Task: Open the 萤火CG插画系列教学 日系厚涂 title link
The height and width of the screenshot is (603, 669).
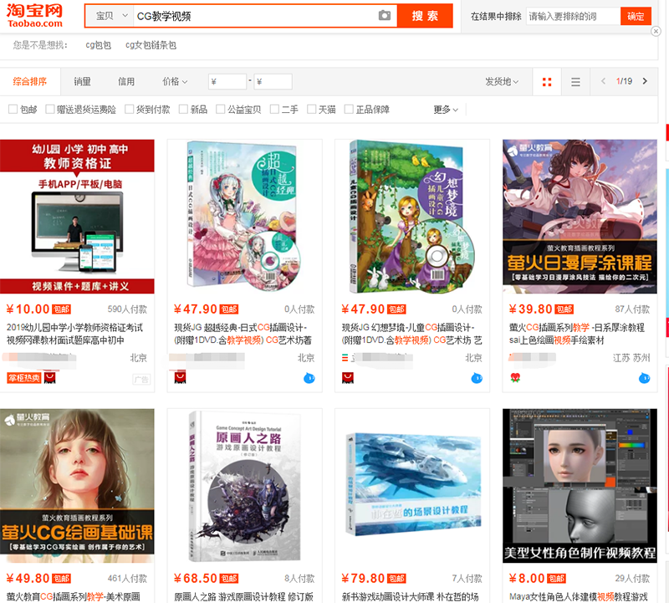Action: 577,334
